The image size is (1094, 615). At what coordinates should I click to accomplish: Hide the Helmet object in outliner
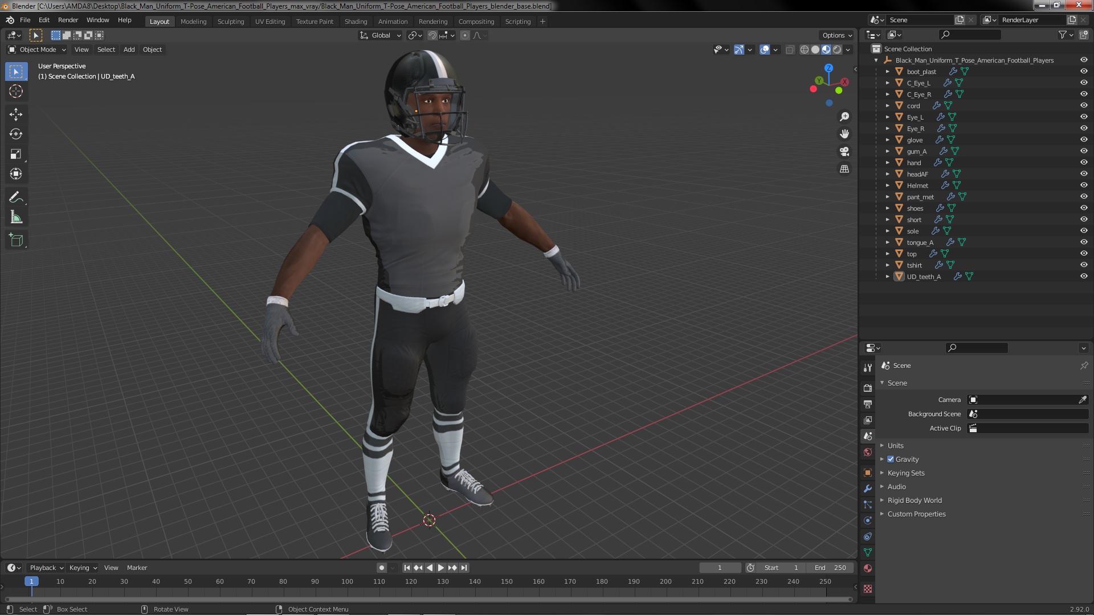[1083, 185]
